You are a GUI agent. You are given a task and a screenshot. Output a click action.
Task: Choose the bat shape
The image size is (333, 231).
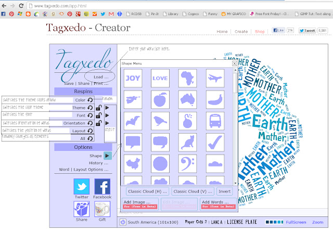133,121
